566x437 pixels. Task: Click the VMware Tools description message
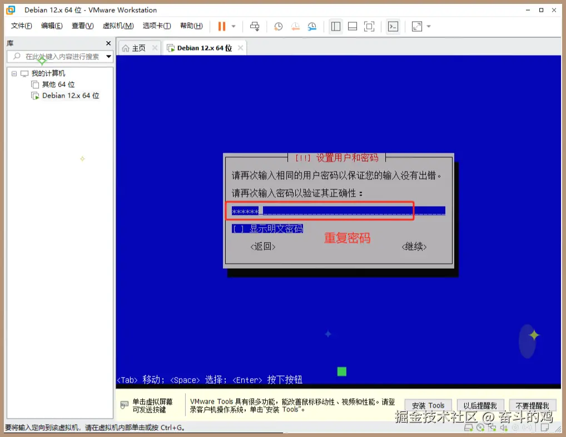pos(292,406)
